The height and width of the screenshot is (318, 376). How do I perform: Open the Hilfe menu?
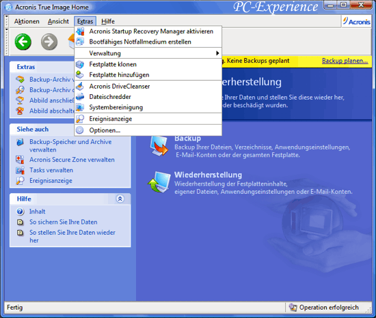point(108,21)
